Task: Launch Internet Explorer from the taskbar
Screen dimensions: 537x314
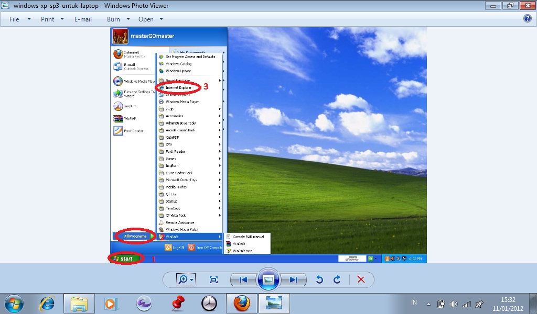Action: (x=47, y=303)
